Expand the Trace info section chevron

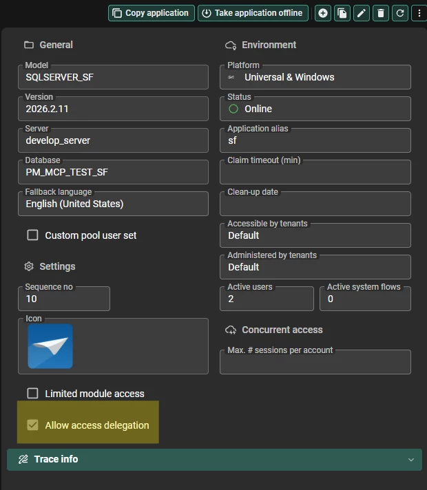[x=411, y=460]
